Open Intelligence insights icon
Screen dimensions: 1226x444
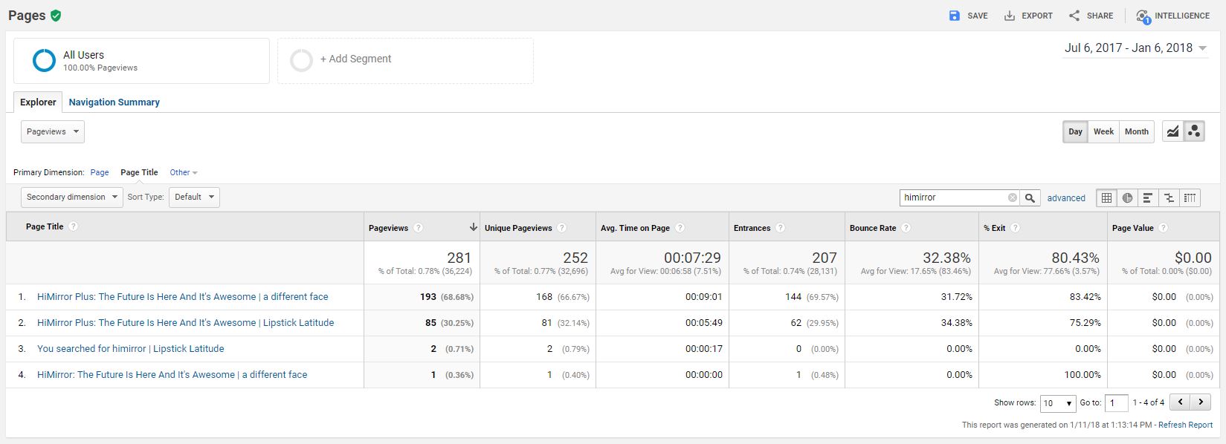pyautogui.click(x=1143, y=16)
